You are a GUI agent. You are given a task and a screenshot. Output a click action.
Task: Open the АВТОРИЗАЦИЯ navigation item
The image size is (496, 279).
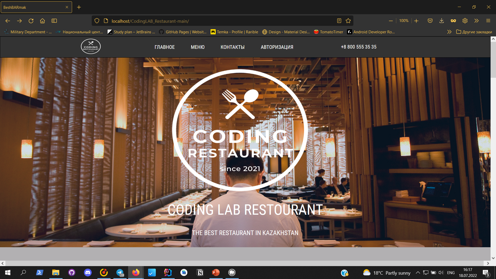pos(277,47)
